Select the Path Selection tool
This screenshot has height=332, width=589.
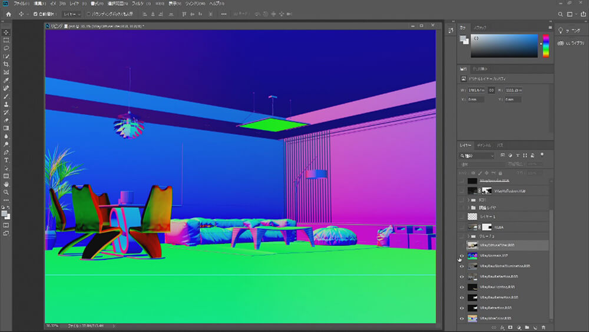(6, 168)
